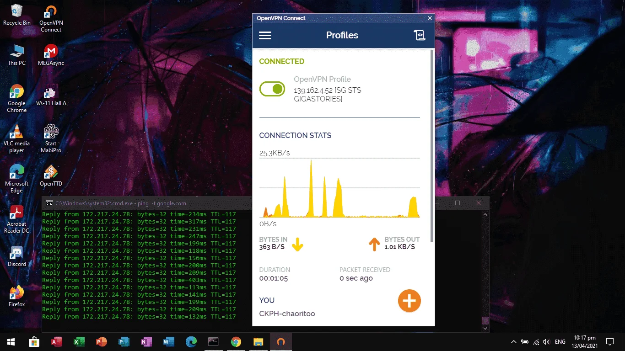The image size is (625, 351).
Task: Select the This PC desktop icon
Action: [x=17, y=55]
